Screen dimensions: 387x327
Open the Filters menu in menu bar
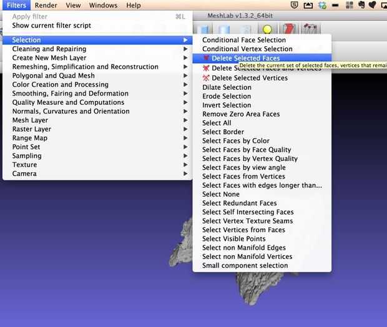click(x=16, y=5)
